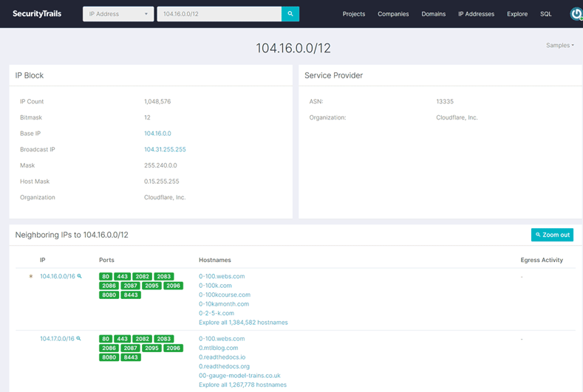583x392 pixels.
Task: Click port 8080 badge in 104.16.0.0/16 row
Action: pyautogui.click(x=109, y=295)
